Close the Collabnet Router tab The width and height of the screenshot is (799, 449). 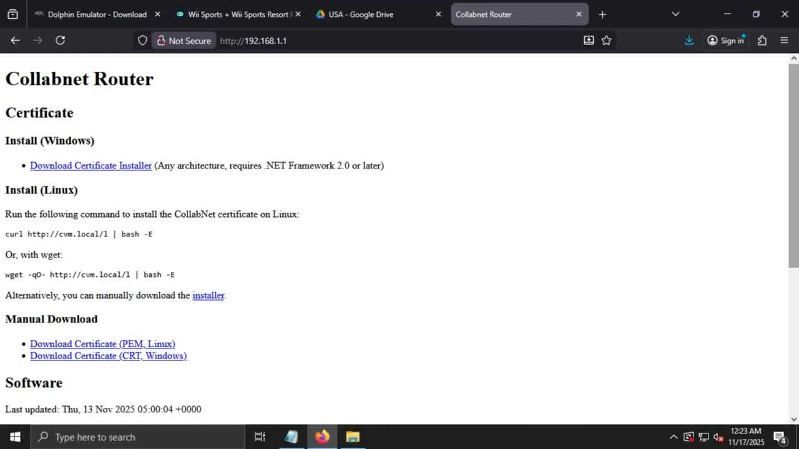tap(579, 14)
